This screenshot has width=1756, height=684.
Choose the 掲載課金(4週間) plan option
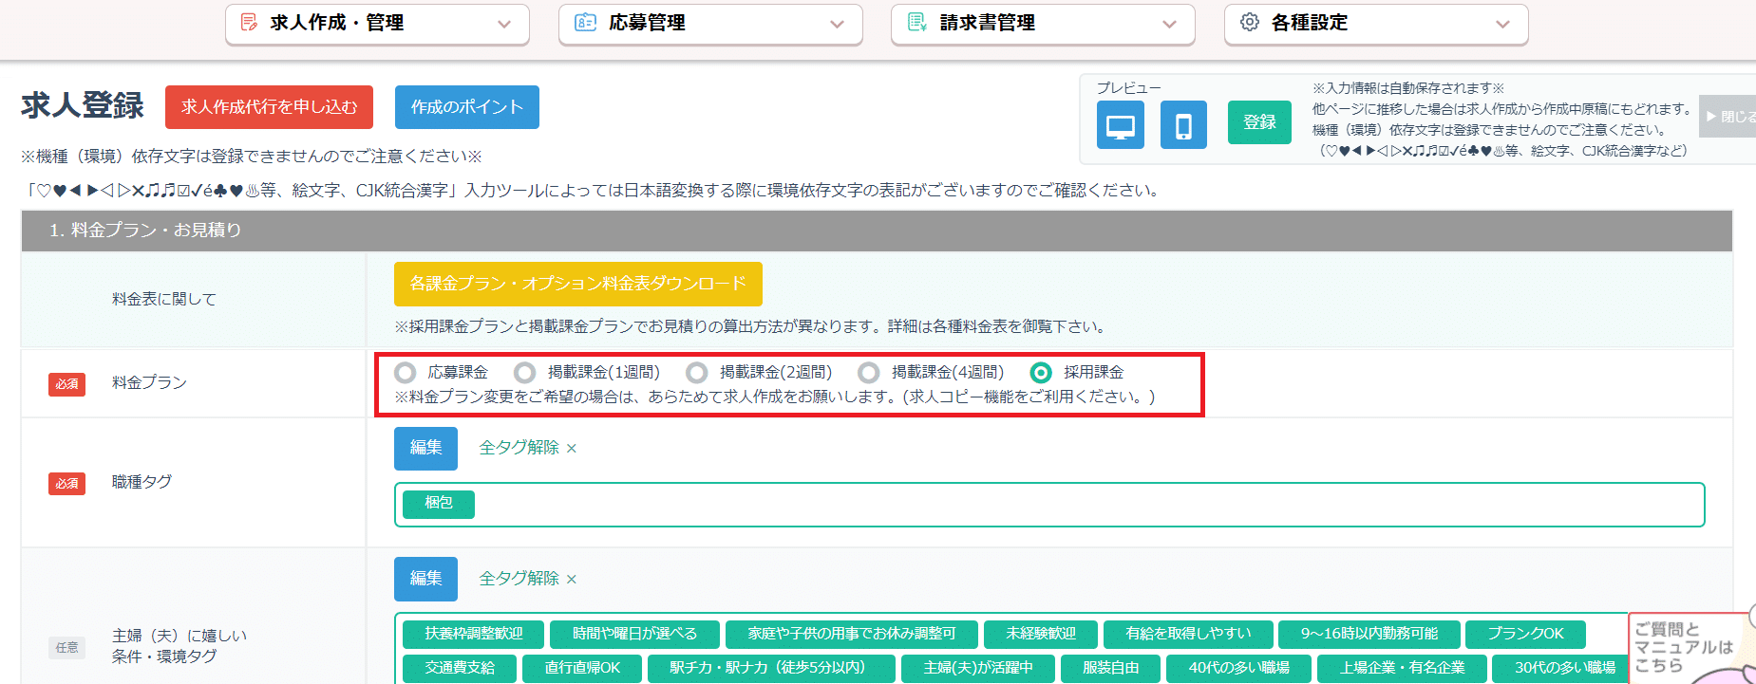point(869,373)
